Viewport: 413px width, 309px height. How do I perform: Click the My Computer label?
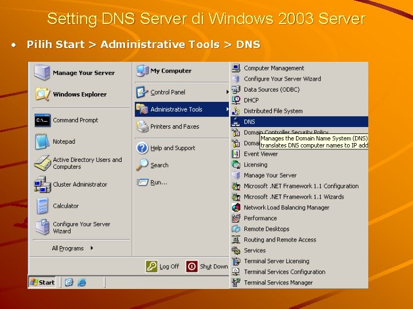(x=171, y=71)
